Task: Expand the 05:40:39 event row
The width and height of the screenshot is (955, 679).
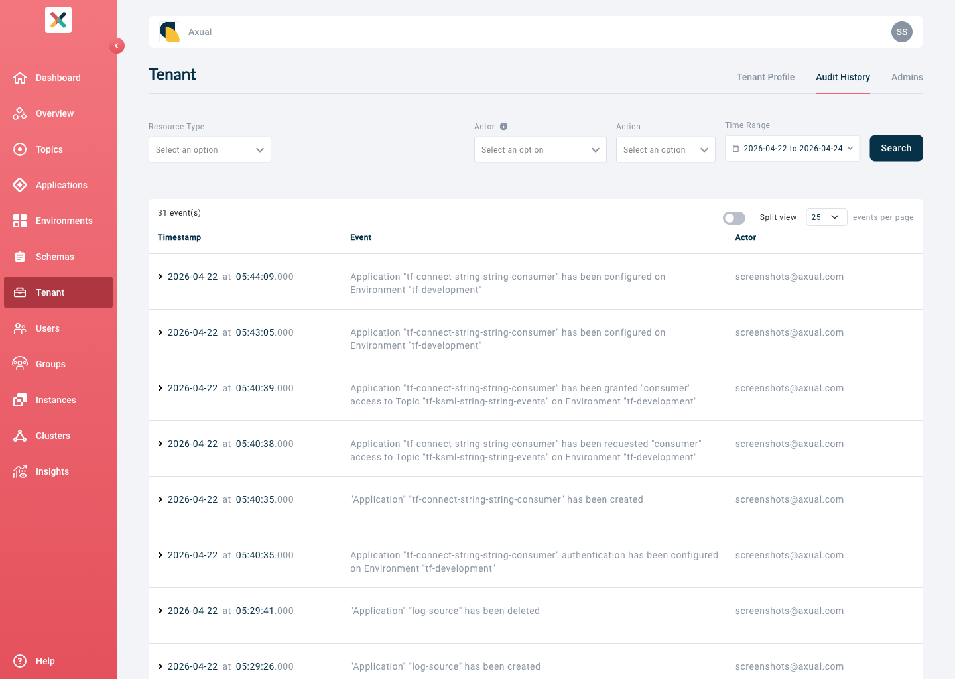Action: point(160,388)
